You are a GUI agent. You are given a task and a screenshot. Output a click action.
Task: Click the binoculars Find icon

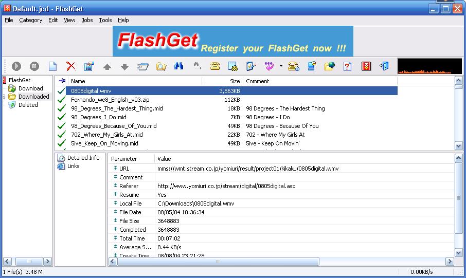pos(179,66)
